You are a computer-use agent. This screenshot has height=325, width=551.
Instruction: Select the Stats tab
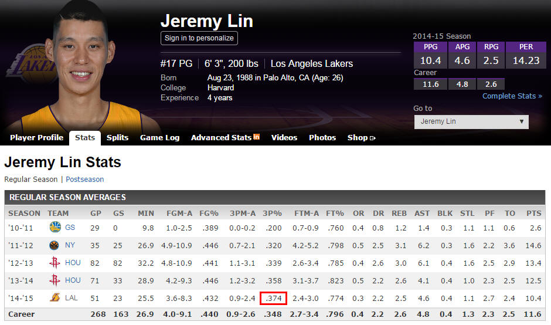pos(85,137)
